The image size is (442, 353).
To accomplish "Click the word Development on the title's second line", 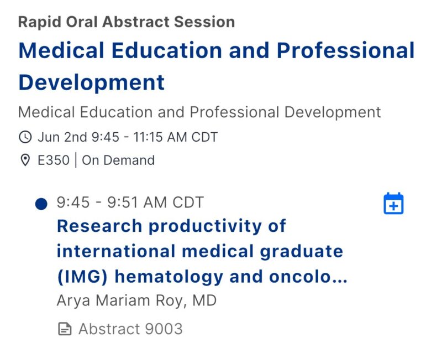I will pyautogui.click(x=92, y=82).
